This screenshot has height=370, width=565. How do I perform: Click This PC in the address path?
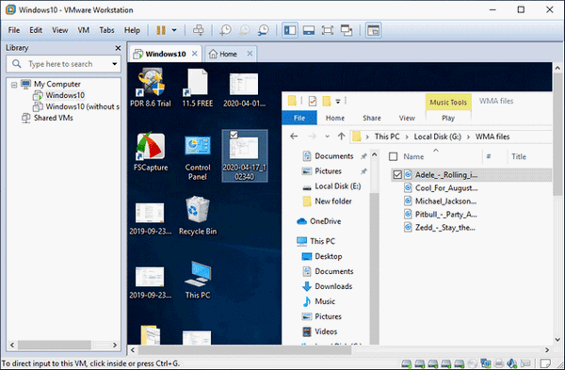pyautogui.click(x=387, y=137)
